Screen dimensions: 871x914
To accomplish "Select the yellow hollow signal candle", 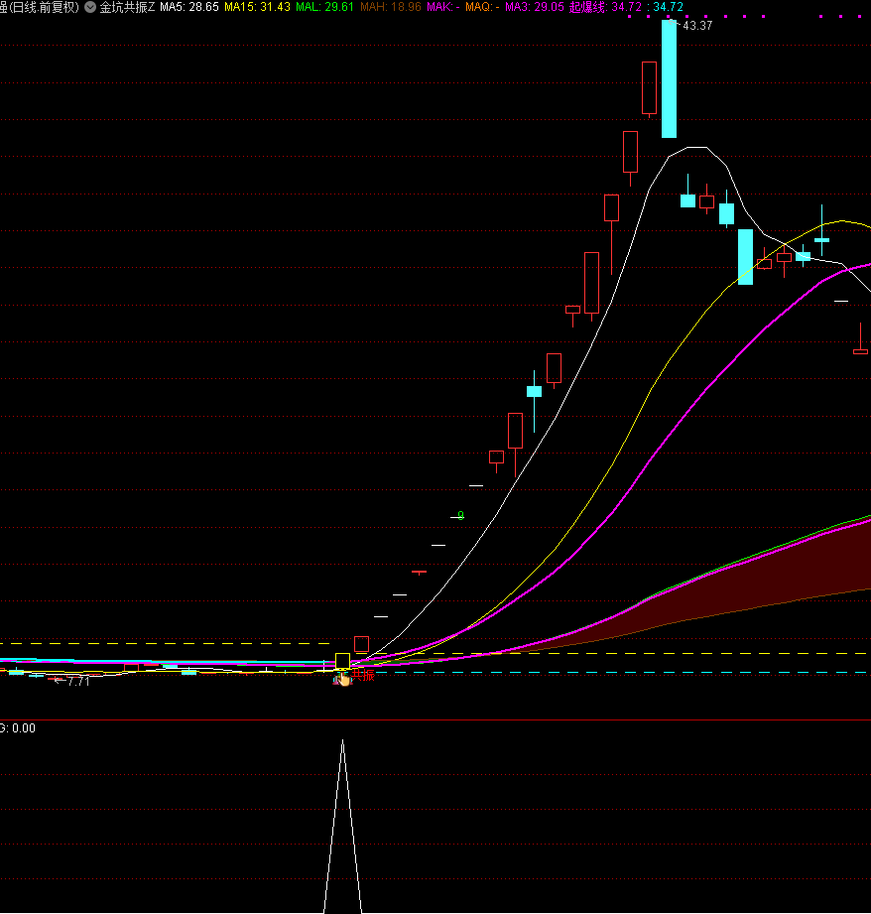I will point(342,661).
